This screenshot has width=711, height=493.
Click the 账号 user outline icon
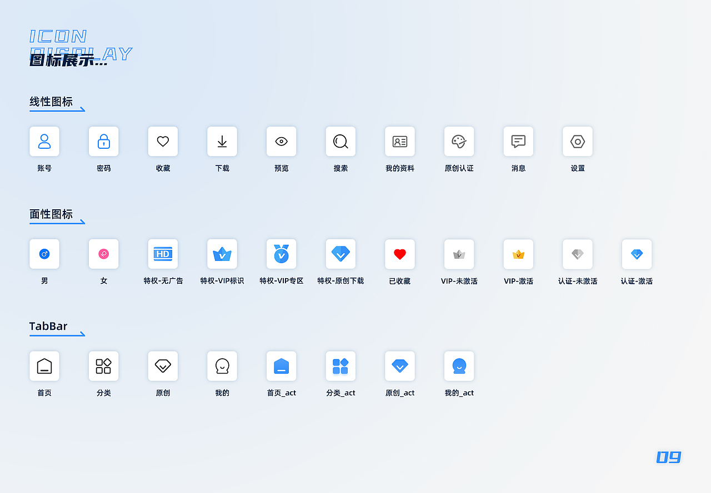(44, 142)
